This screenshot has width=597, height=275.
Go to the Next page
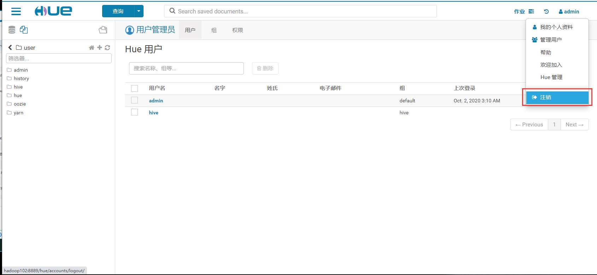[x=574, y=125]
